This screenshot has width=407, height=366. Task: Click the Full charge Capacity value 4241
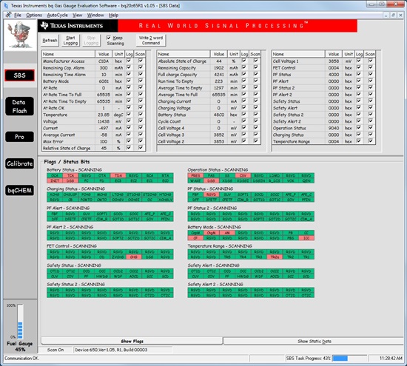pyautogui.click(x=219, y=75)
